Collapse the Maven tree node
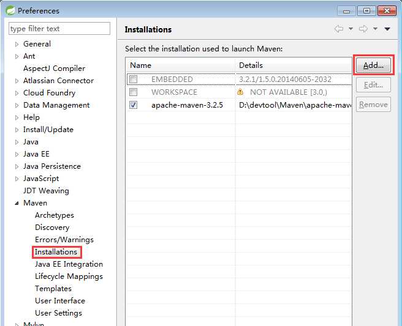402x326 pixels. point(17,203)
